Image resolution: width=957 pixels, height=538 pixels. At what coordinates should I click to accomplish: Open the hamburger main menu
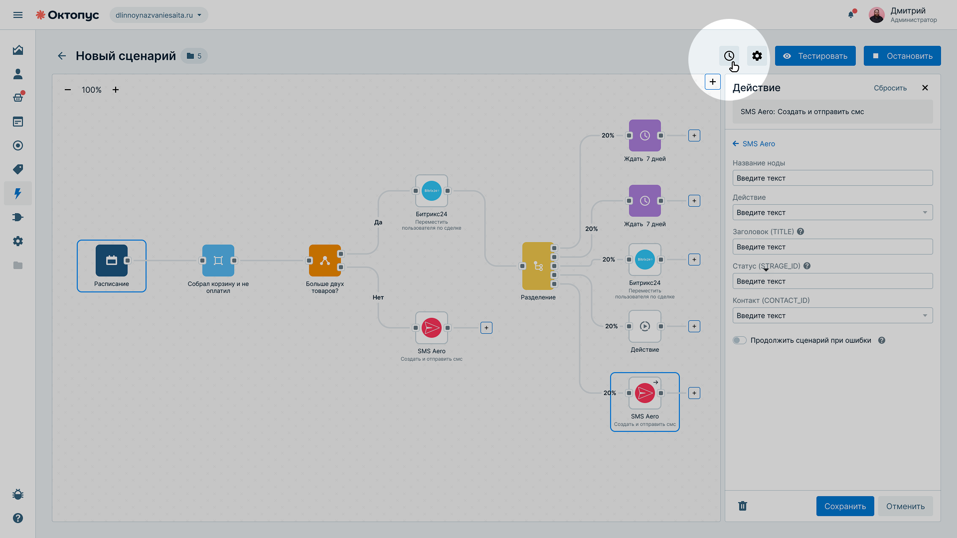pos(18,15)
